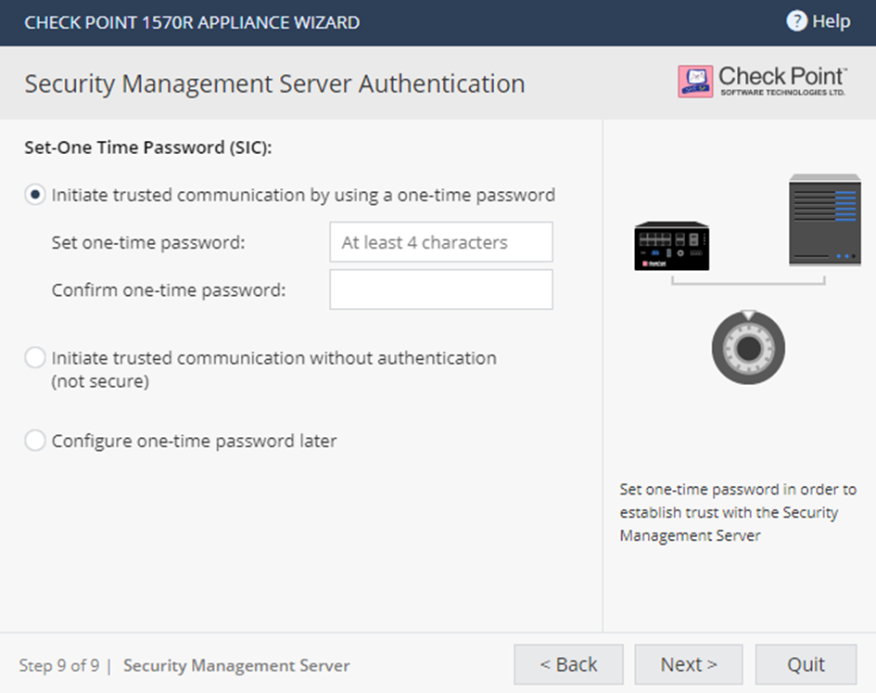
Task: Click the question mark help icon
Action: pyautogui.click(x=798, y=22)
